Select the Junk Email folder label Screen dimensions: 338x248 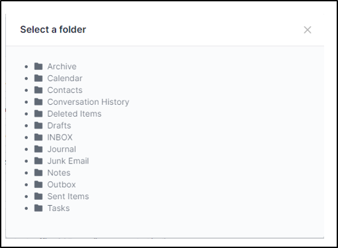pyautogui.click(x=68, y=161)
